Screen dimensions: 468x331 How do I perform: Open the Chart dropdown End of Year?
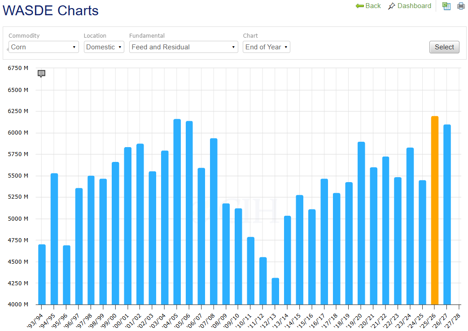[266, 47]
